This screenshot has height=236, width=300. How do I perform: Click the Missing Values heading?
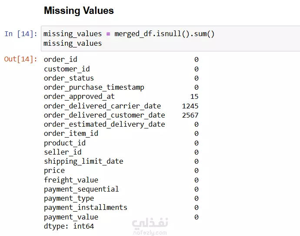79,10
